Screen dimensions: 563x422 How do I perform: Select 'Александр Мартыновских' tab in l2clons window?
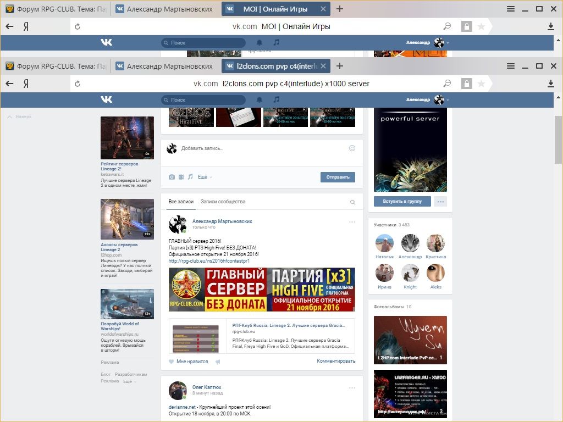(x=164, y=66)
